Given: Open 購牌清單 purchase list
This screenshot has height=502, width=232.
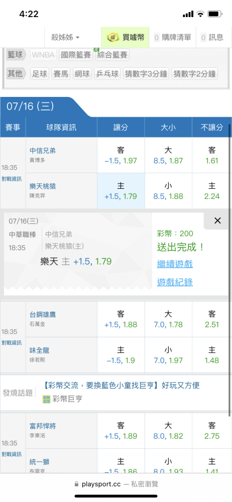Looking at the screenshot, I should 173,38.
